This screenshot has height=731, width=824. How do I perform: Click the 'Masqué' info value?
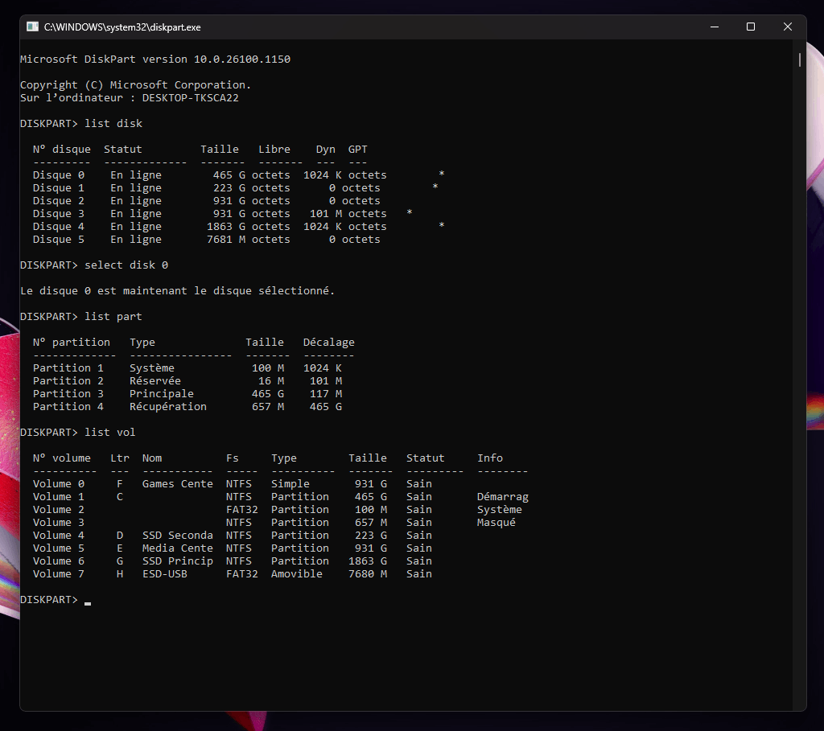pyautogui.click(x=496, y=523)
